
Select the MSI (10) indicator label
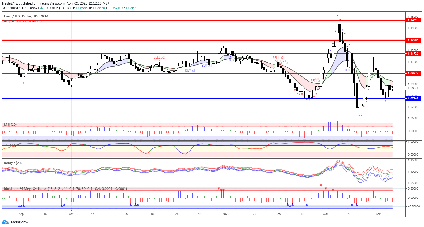pos(10,125)
